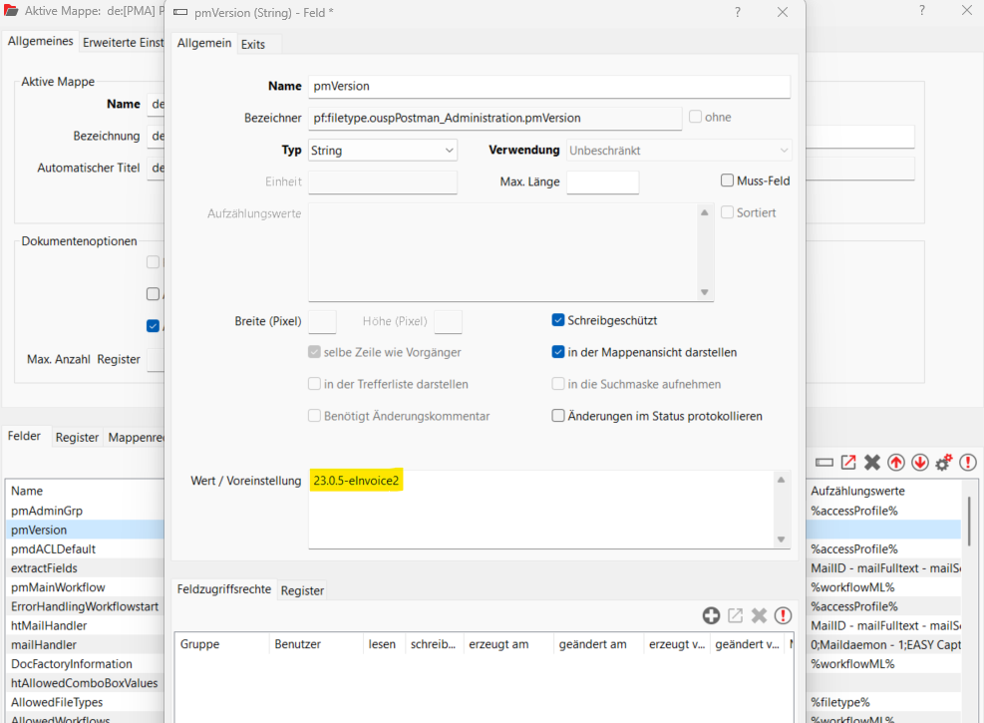Uncheck 'in der Mappenansicht darstellen'
This screenshot has width=984, height=723.
[558, 352]
